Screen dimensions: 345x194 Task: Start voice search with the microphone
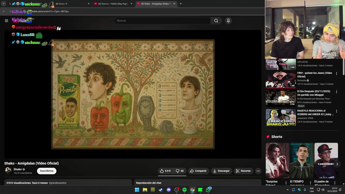(x=228, y=21)
